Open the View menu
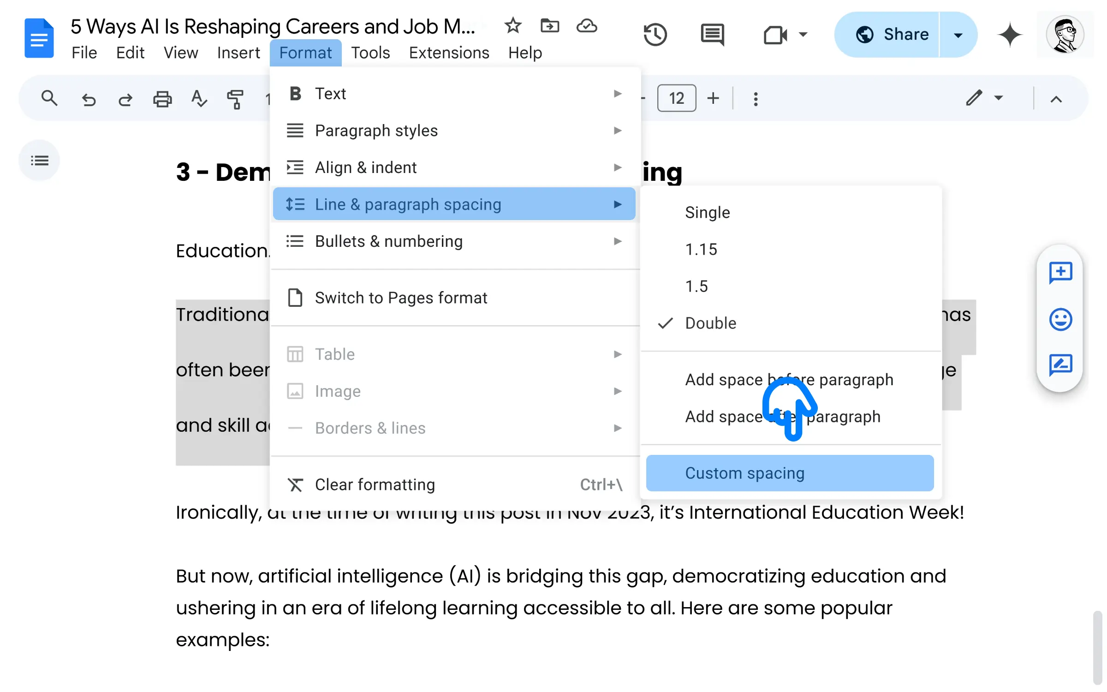The height and width of the screenshot is (692, 1107). click(x=181, y=53)
